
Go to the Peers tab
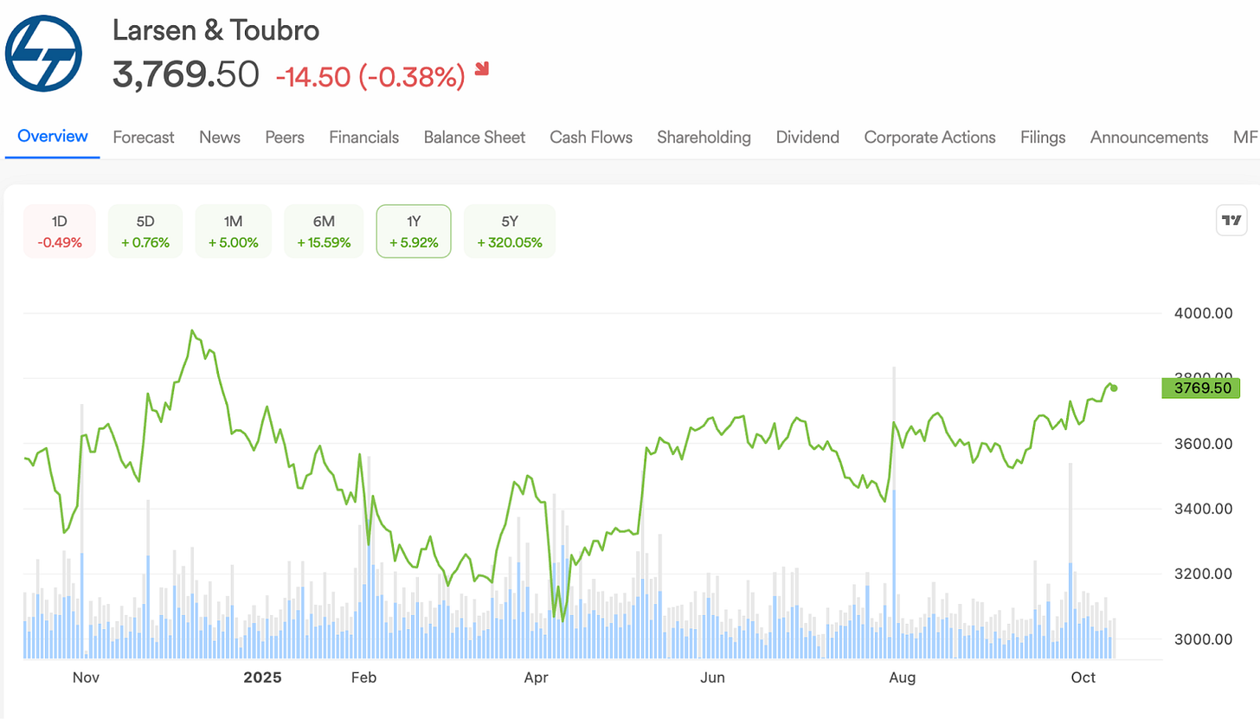pos(285,137)
